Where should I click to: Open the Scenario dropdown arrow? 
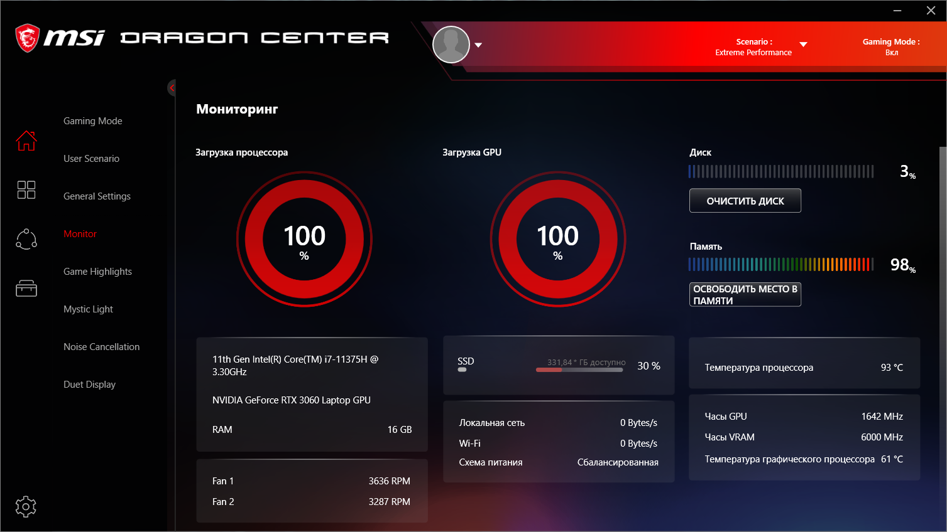(x=803, y=45)
